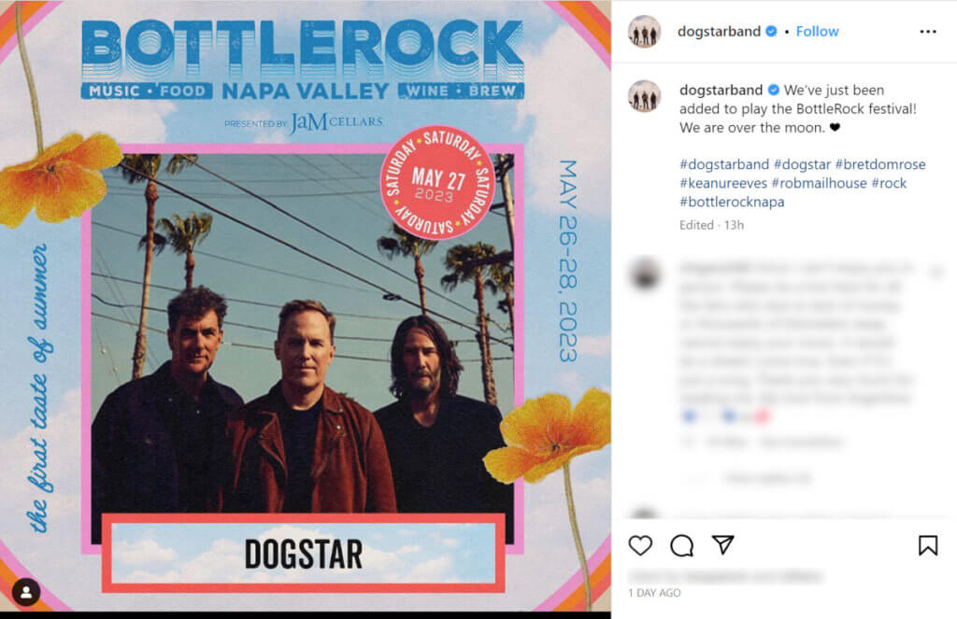Viewport: 957px width, 619px height.
Task: Open the three-dot more options menu
Action: coord(928,31)
